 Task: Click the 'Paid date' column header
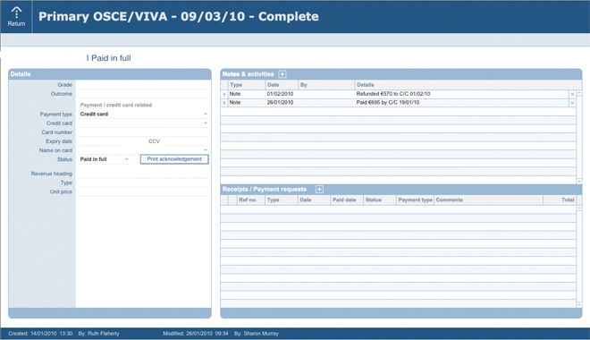tap(347, 200)
